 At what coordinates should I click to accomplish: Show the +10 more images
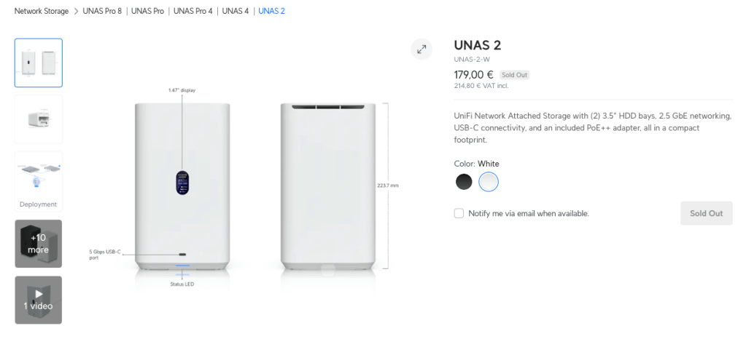click(x=39, y=244)
